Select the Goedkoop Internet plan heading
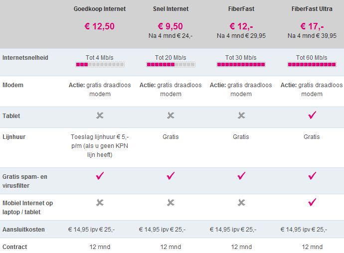344x253 pixels. (100, 9)
